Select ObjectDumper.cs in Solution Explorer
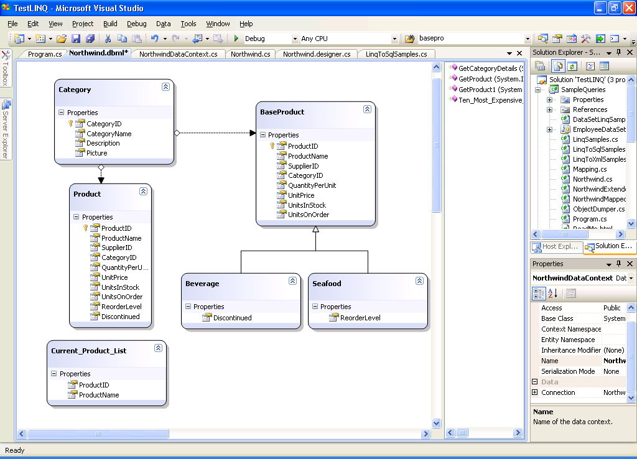 tap(599, 209)
